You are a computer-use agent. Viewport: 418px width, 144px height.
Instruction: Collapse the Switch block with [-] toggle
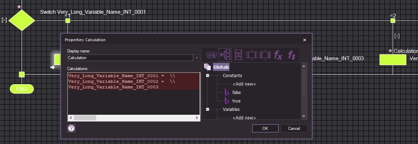(x=4, y=20)
